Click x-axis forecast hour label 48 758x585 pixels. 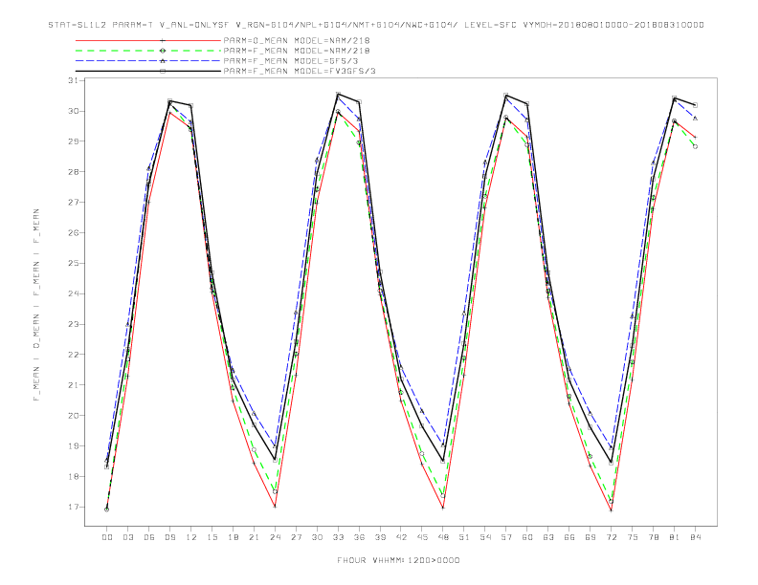point(443,537)
